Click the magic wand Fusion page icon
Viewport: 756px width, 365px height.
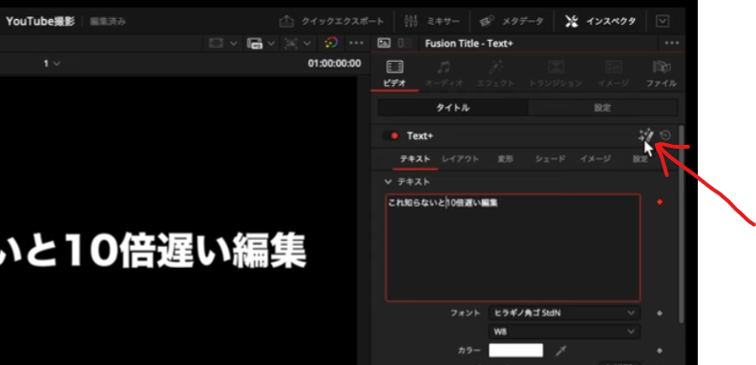click(646, 135)
